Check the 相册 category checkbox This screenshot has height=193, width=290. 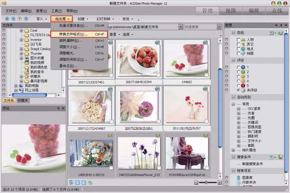pos(239,53)
